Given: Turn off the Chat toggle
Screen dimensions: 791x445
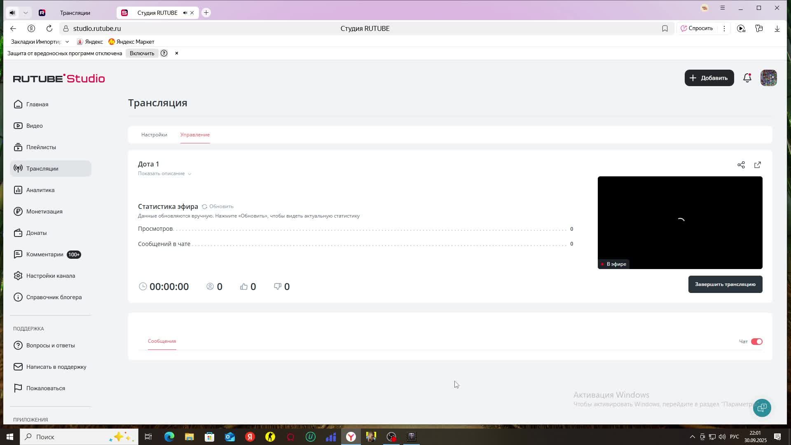Looking at the screenshot, I should (x=756, y=342).
